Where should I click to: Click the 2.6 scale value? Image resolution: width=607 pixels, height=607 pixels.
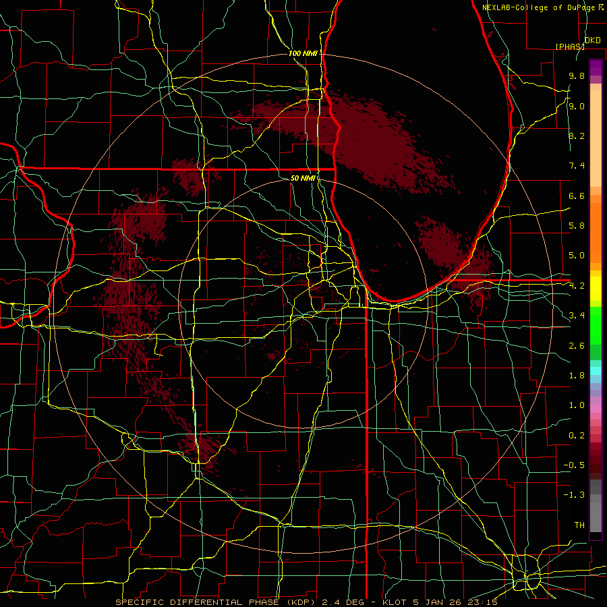click(x=577, y=346)
